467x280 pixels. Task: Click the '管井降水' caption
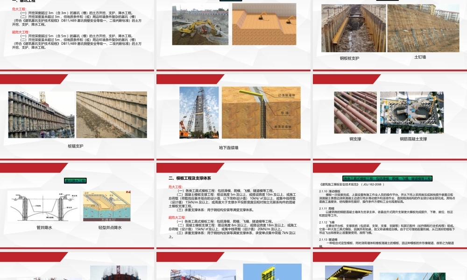coord(44,228)
